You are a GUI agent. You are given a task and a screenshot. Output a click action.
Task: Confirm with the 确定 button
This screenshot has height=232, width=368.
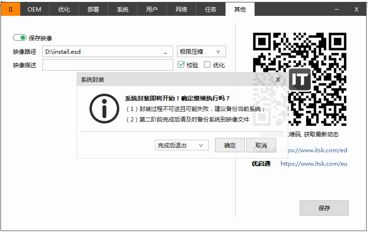230,145
